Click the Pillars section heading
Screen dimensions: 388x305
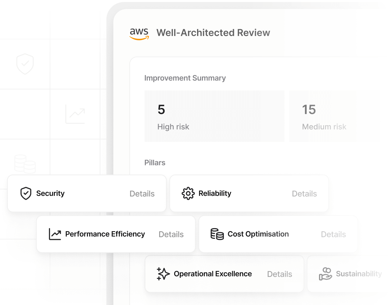click(x=155, y=163)
